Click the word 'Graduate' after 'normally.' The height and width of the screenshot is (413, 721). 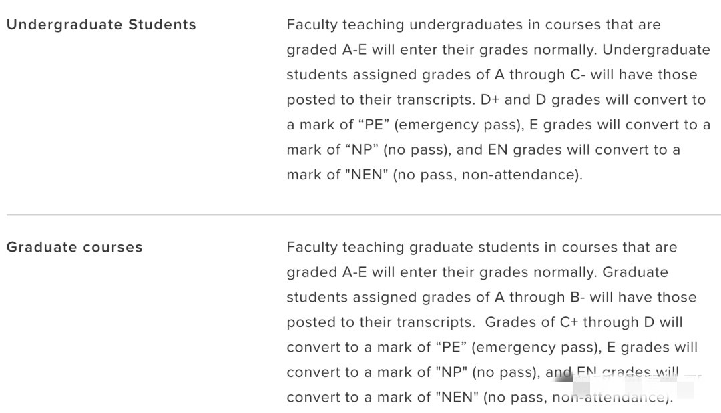[635, 272]
